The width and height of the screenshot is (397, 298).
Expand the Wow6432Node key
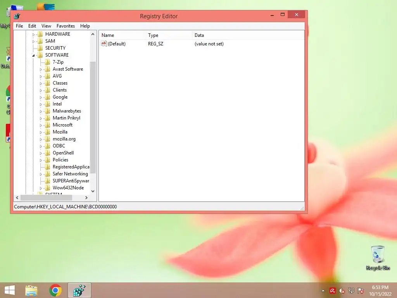(41, 188)
